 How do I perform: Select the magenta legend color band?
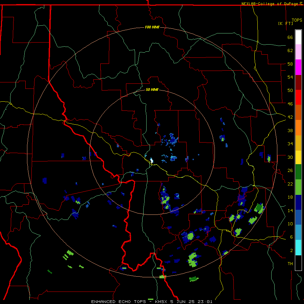tap(298, 67)
